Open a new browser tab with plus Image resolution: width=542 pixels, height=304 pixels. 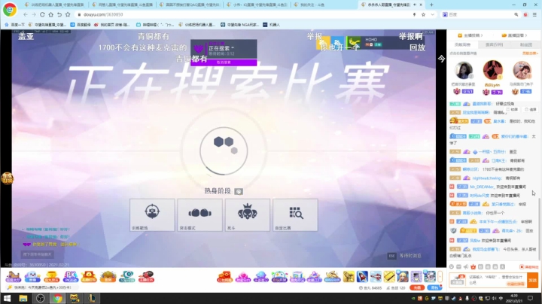[431, 5]
